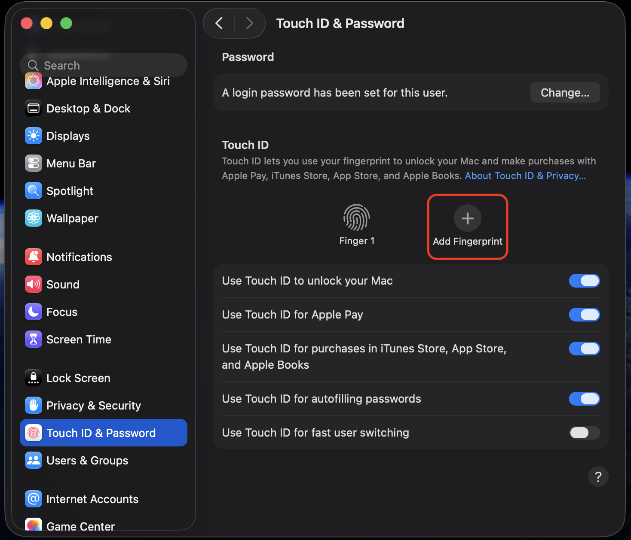The height and width of the screenshot is (540, 631).
Task: Select Screen Time label in sidebar
Action: pyautogui.click(x=79, y=340)
